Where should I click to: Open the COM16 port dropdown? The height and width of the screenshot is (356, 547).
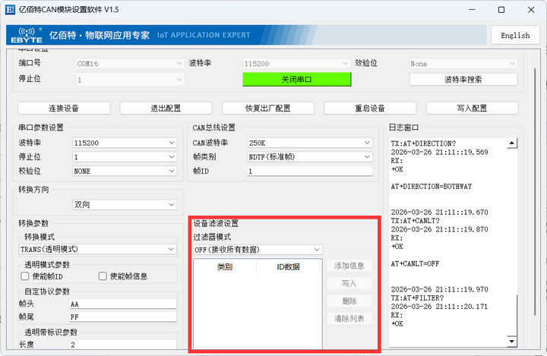(130, 64)
